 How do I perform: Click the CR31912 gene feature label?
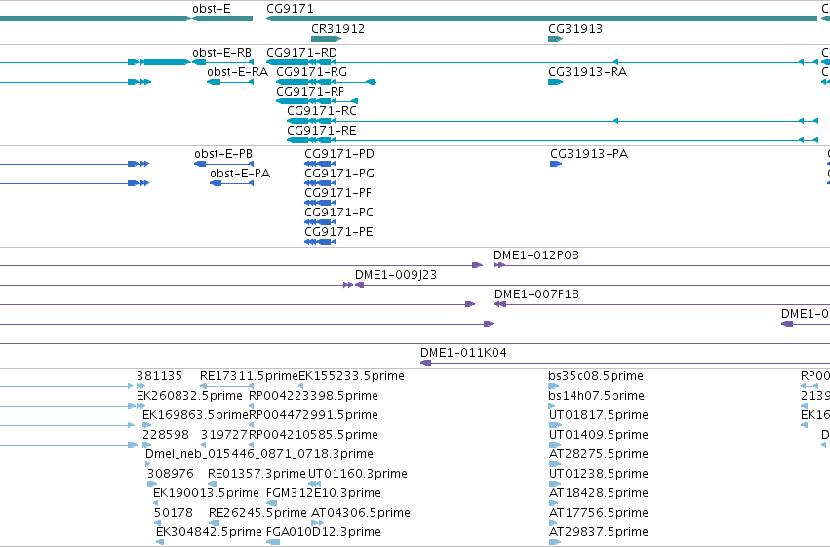click(x=337, y=29)
